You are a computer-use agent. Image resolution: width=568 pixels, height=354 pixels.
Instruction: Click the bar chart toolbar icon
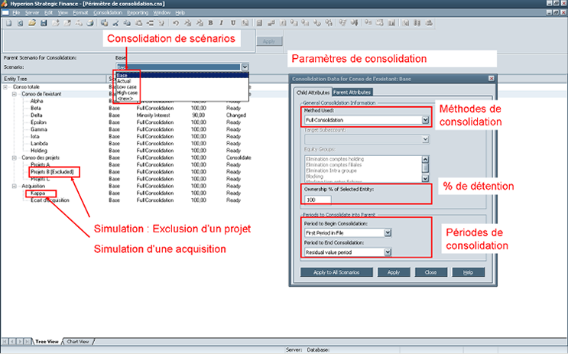(391, 23)
